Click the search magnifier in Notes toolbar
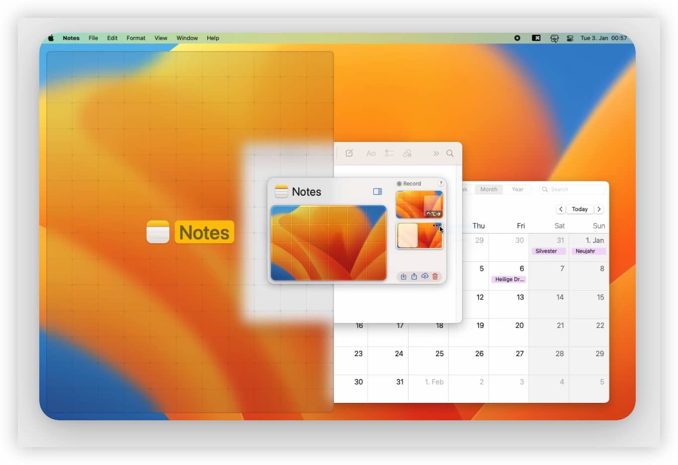The height and width of the screenshot is (465, 678). [450, 153]
